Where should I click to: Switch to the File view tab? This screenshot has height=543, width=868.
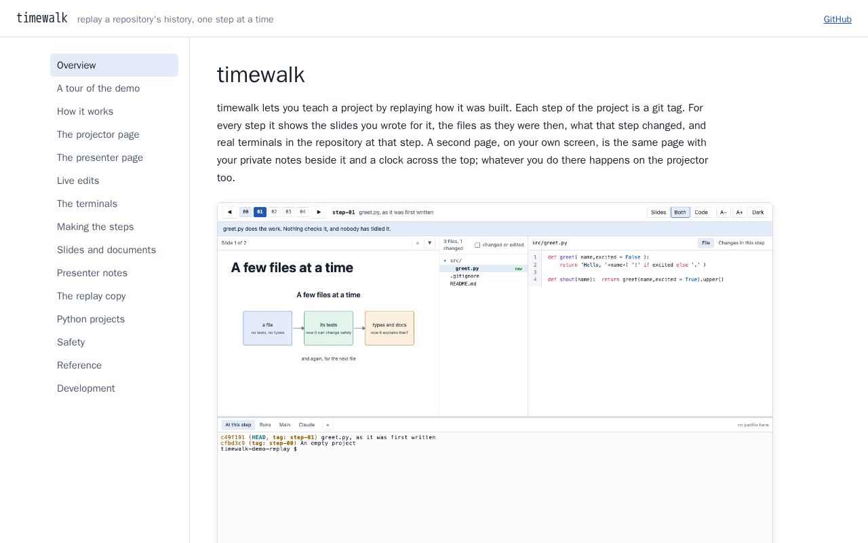point(706,243)
